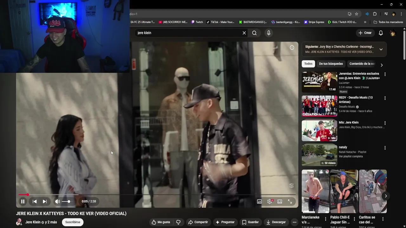The height and width of the screenshot is (228, 406).
Task: Open SOCORRO!! YouTube bookmark
Action: pyautogui.click(x=173, y=22)
